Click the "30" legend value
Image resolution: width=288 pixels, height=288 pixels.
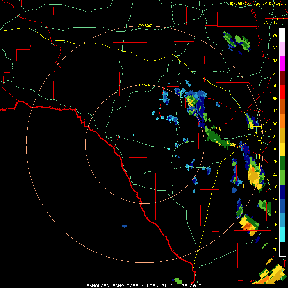(x=275, y=149)
